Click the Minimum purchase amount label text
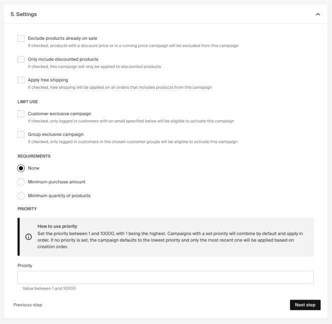332x324 pixels. [x=56, y=182]
